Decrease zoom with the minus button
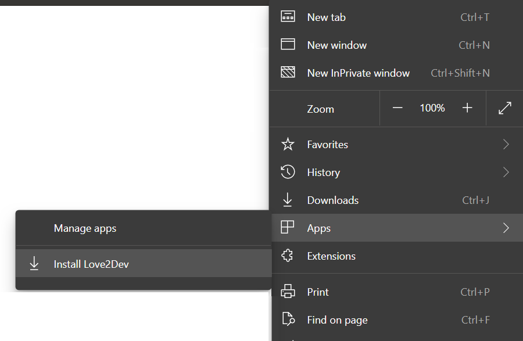This screenshot has height=341, width=523. [x=397, y=108]
